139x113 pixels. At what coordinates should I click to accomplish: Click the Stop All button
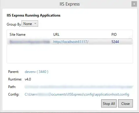click(x=109, y=103)
